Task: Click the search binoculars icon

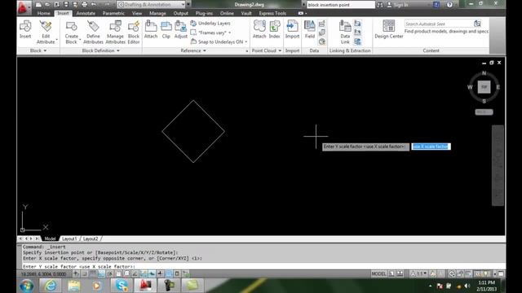Action: pos(380,5)
